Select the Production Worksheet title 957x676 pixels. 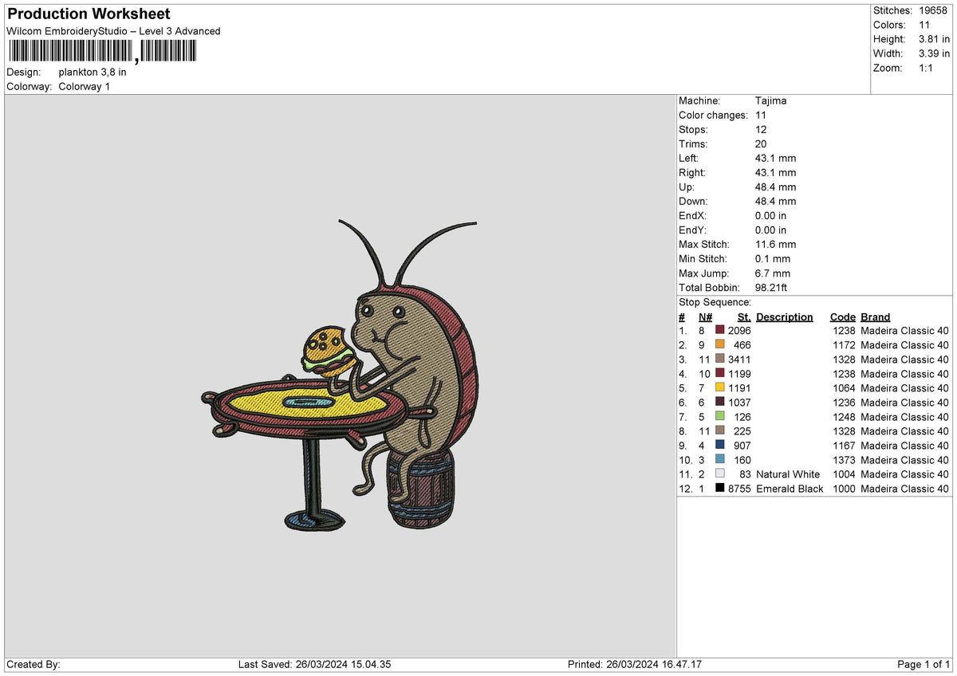click(89, 14)
